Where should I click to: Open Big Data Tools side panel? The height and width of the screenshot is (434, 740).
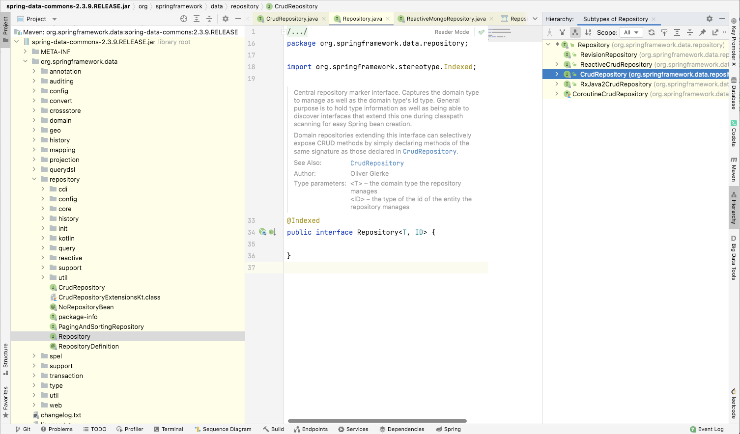pos(734,258)
